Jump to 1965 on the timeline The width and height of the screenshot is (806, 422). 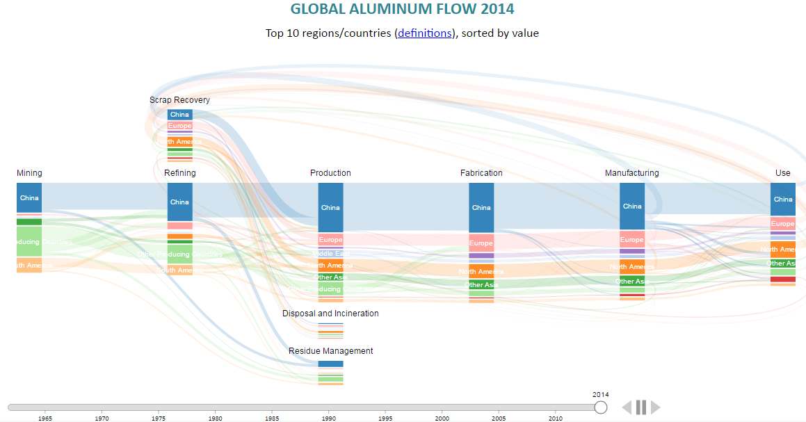coord(45,407)
